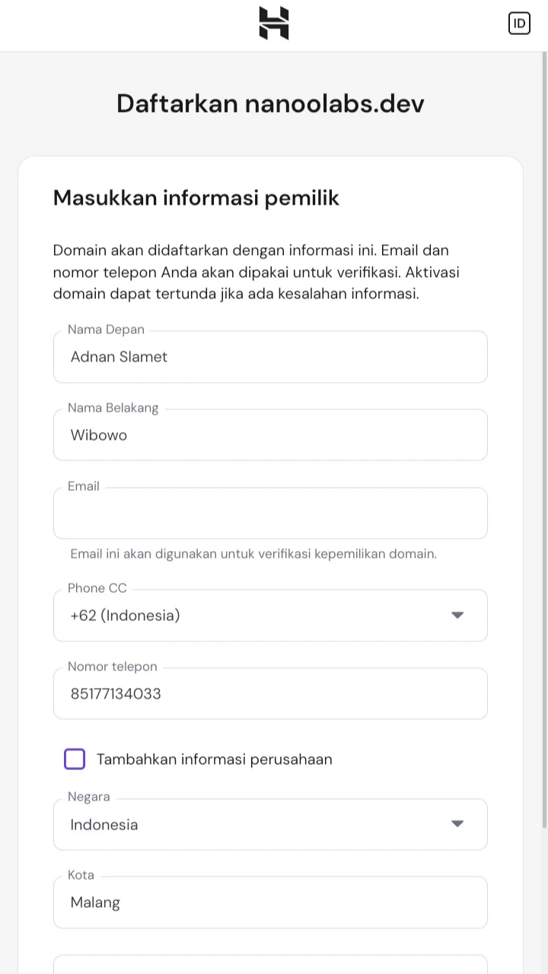Expand the Negara dropdown arrow

(457, 823)
